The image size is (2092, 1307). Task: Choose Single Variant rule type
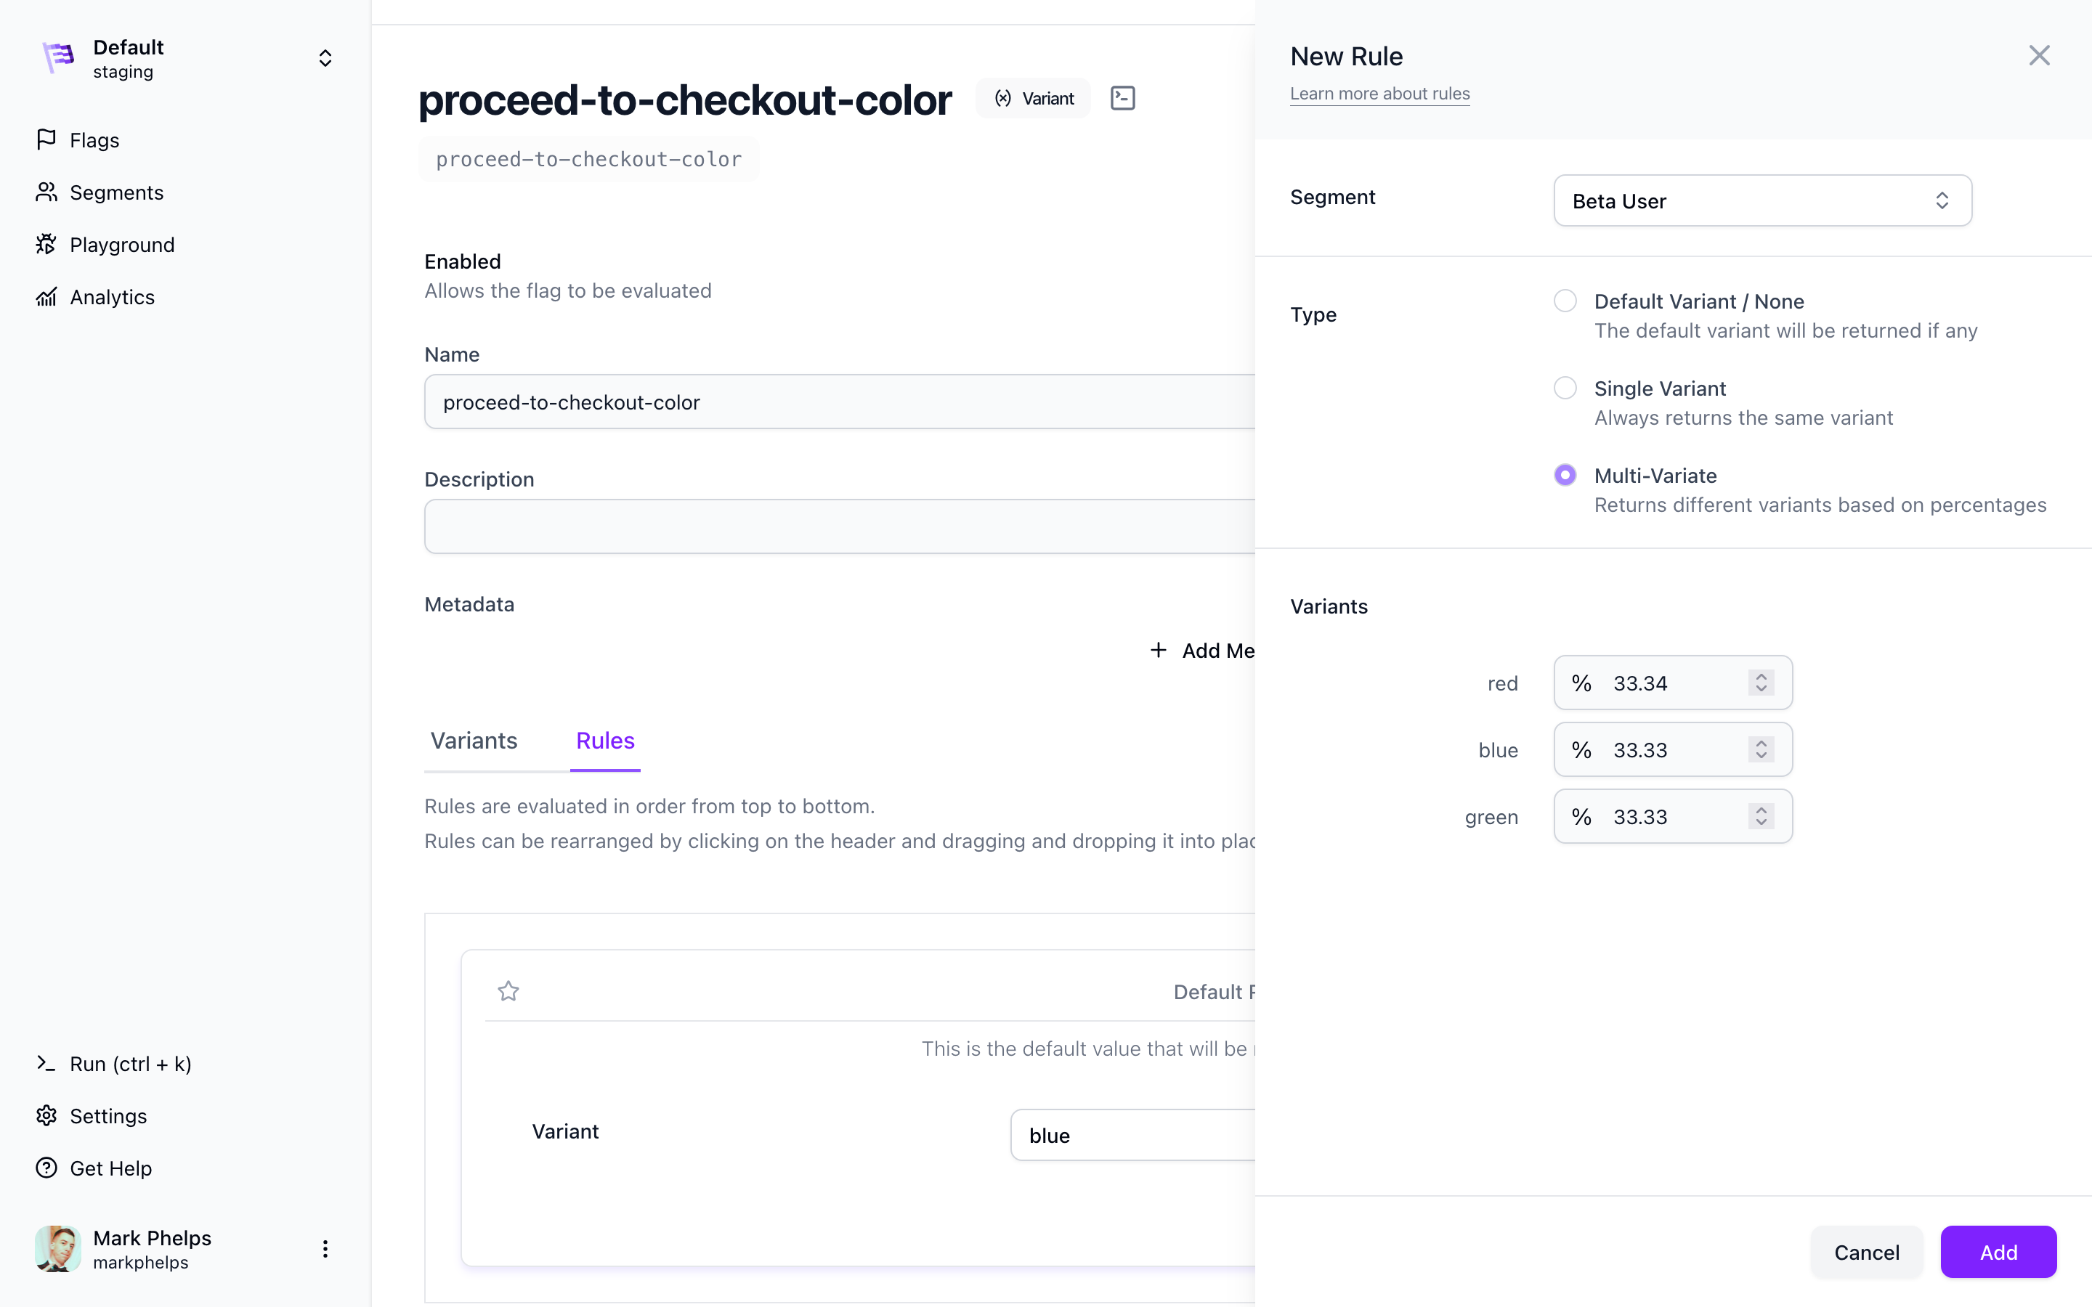(1565, 388)
